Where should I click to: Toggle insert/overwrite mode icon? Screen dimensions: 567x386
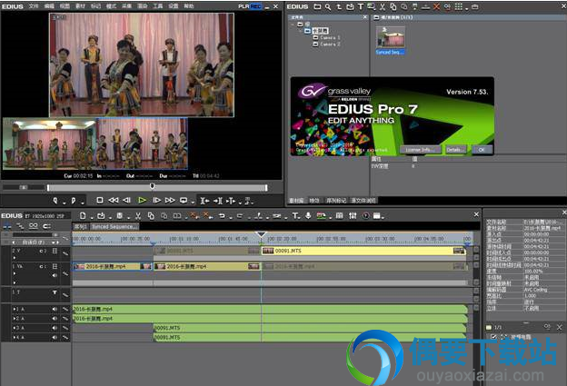click(x=7, y=226)
